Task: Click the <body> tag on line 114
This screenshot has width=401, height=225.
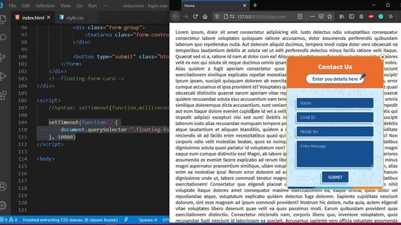Action: pos(46,159)
